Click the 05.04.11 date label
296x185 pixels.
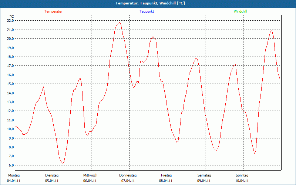[52, 181]
